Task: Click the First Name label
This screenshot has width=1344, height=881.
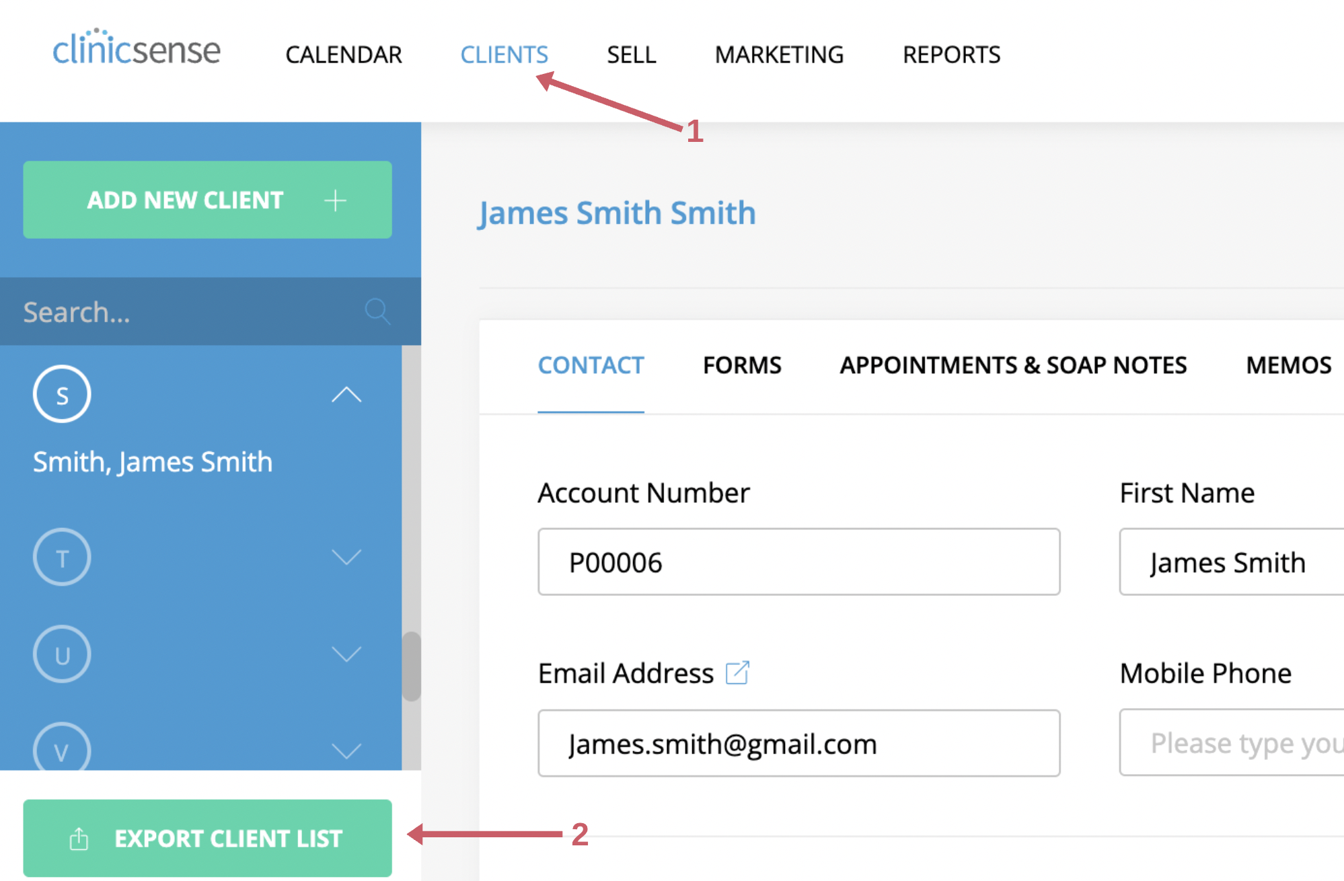Action: tap(1187, 493)
